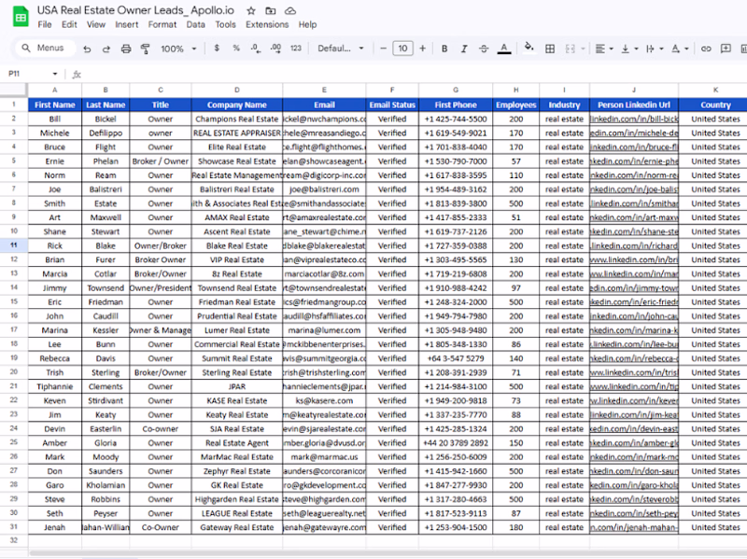Select phone cell +64 3-547 5279
Image resolution: width=747 pixels, height=559 pixels.
tap(456, 358)
